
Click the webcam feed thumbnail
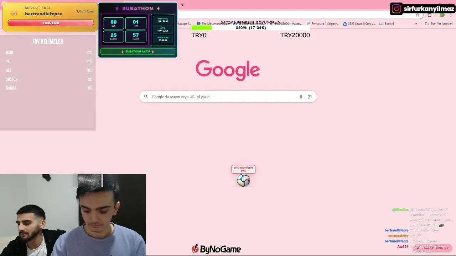tap(73, 215)
